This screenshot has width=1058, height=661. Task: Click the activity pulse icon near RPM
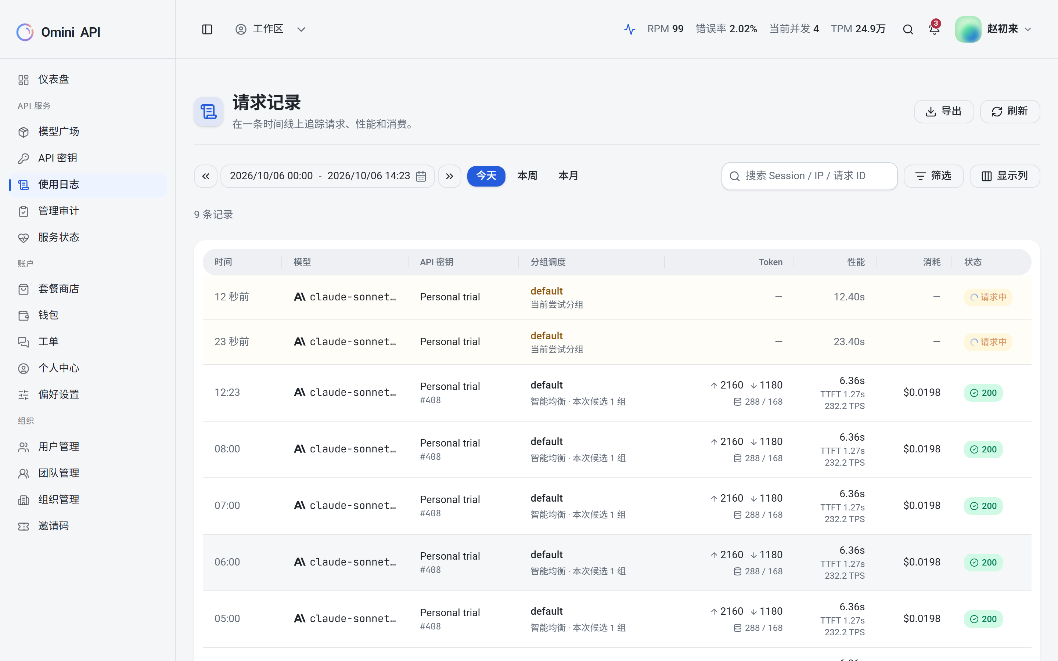pyautogui.click(x=630, y=29)
